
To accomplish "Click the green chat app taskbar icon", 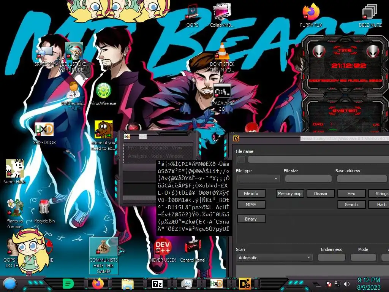I will [x=68, y=284].
